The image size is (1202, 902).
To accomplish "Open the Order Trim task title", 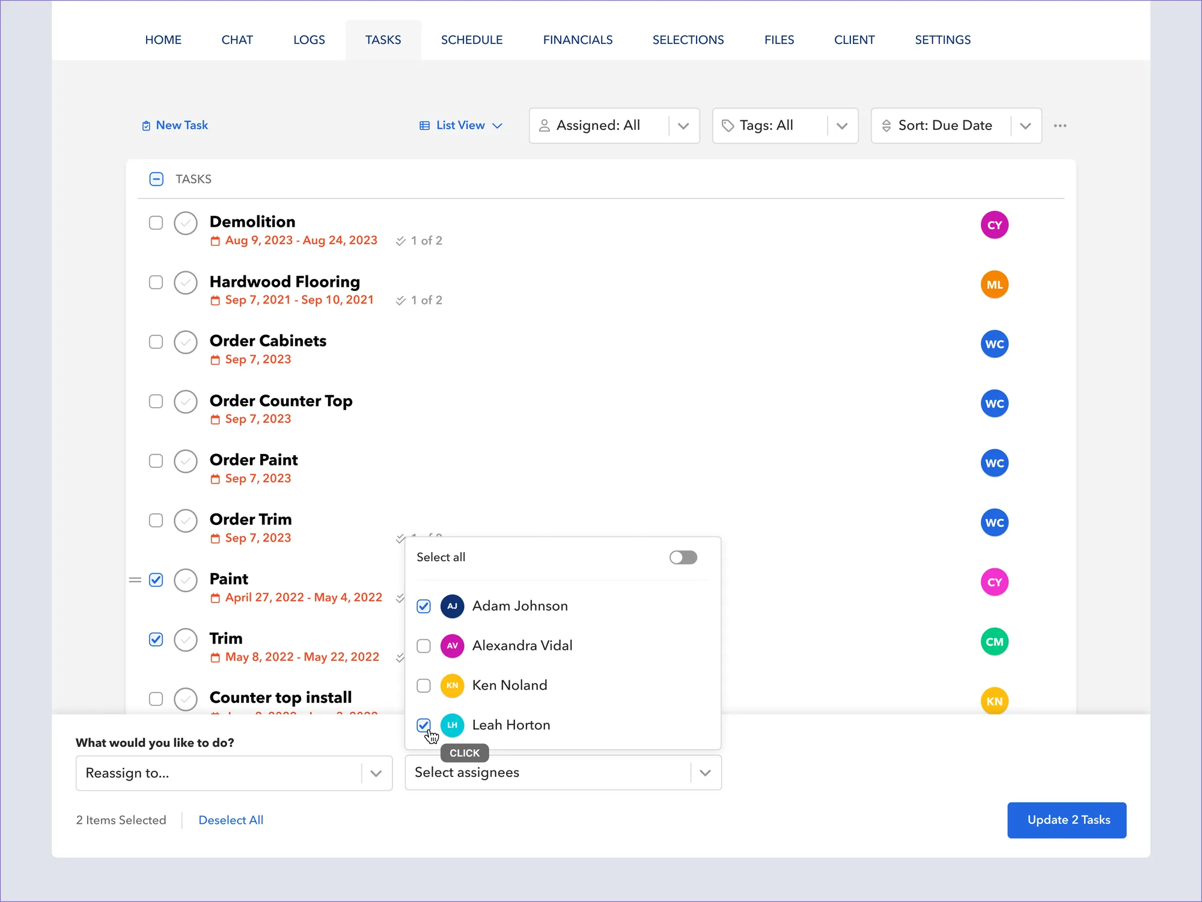I will [x=251, y=519].
